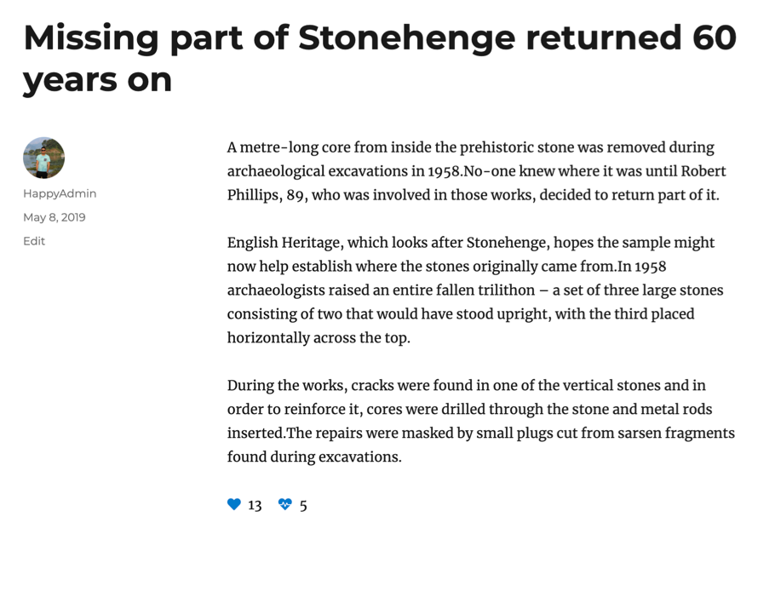Click the heart count number 13
This screenshot has height=609, width=781.
pyautogui.click(x=255, y=505)
